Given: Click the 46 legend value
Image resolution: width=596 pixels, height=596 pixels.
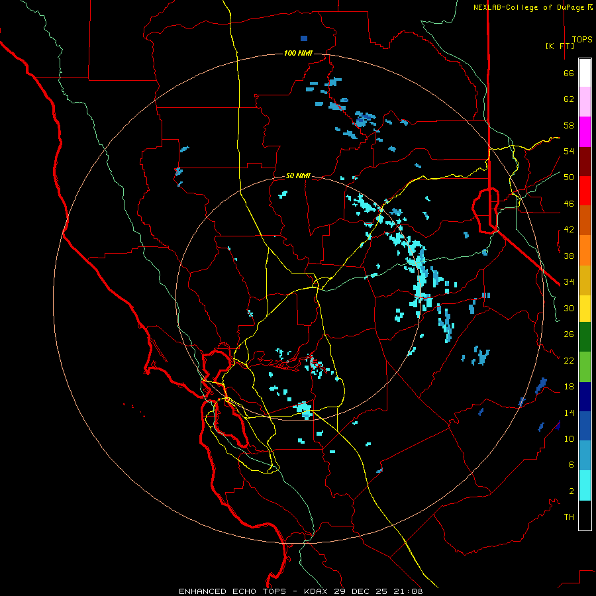Looking at the screenshot, I should pos(569,204).
